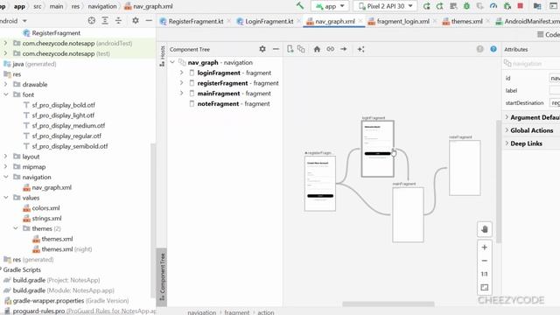
Task: Click the Pan hand tool button
Action: (484, 229)
